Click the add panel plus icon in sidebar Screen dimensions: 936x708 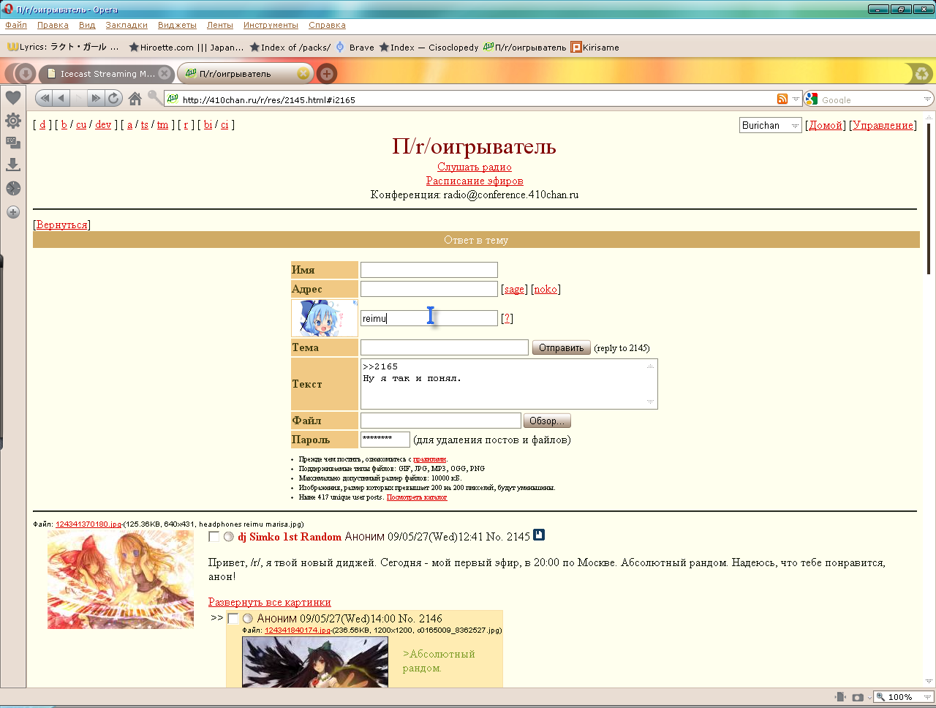pyautogui.click(x=13, y=212)
